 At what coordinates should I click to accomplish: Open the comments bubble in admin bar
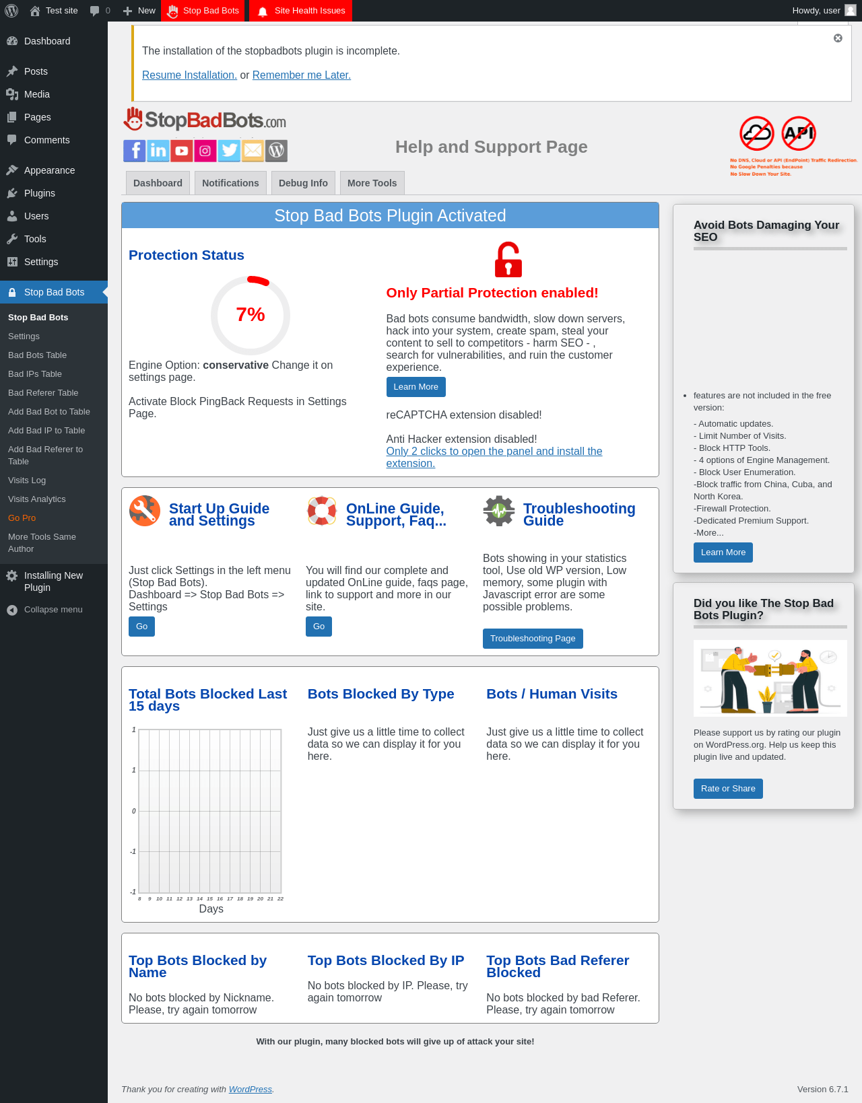pos(100,11)
